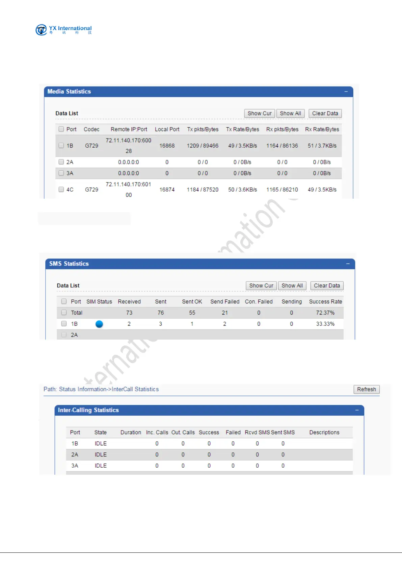Screen dimensions: 402x569
Task: Click the Descriptions column header
Action: pos(324,432)
